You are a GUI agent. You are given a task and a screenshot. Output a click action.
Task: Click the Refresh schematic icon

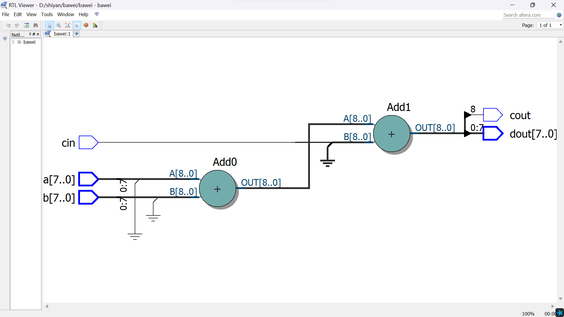(26, 26)
